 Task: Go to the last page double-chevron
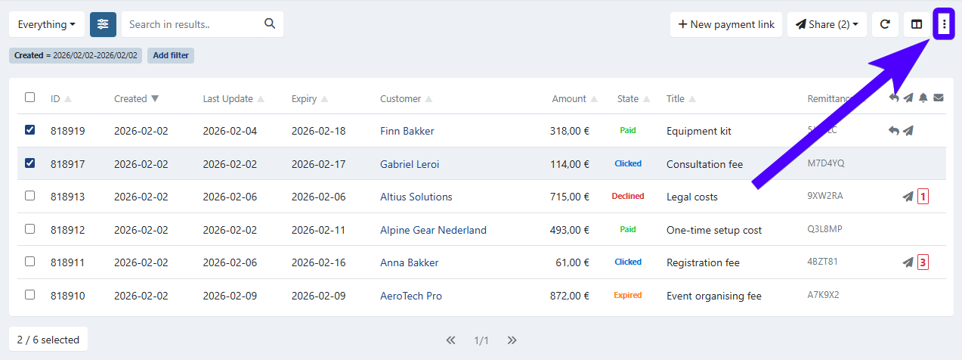click(x=512, y=340)
